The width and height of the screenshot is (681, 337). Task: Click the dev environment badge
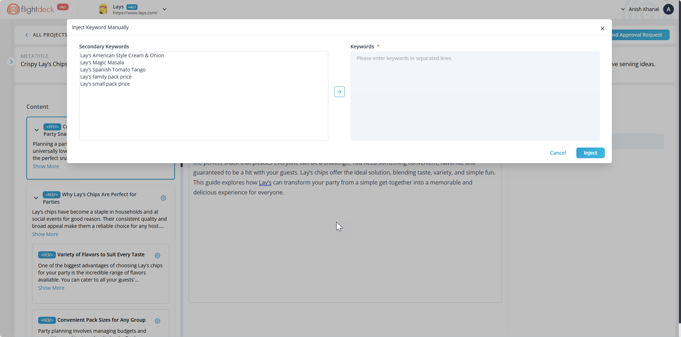coord(63,7)
